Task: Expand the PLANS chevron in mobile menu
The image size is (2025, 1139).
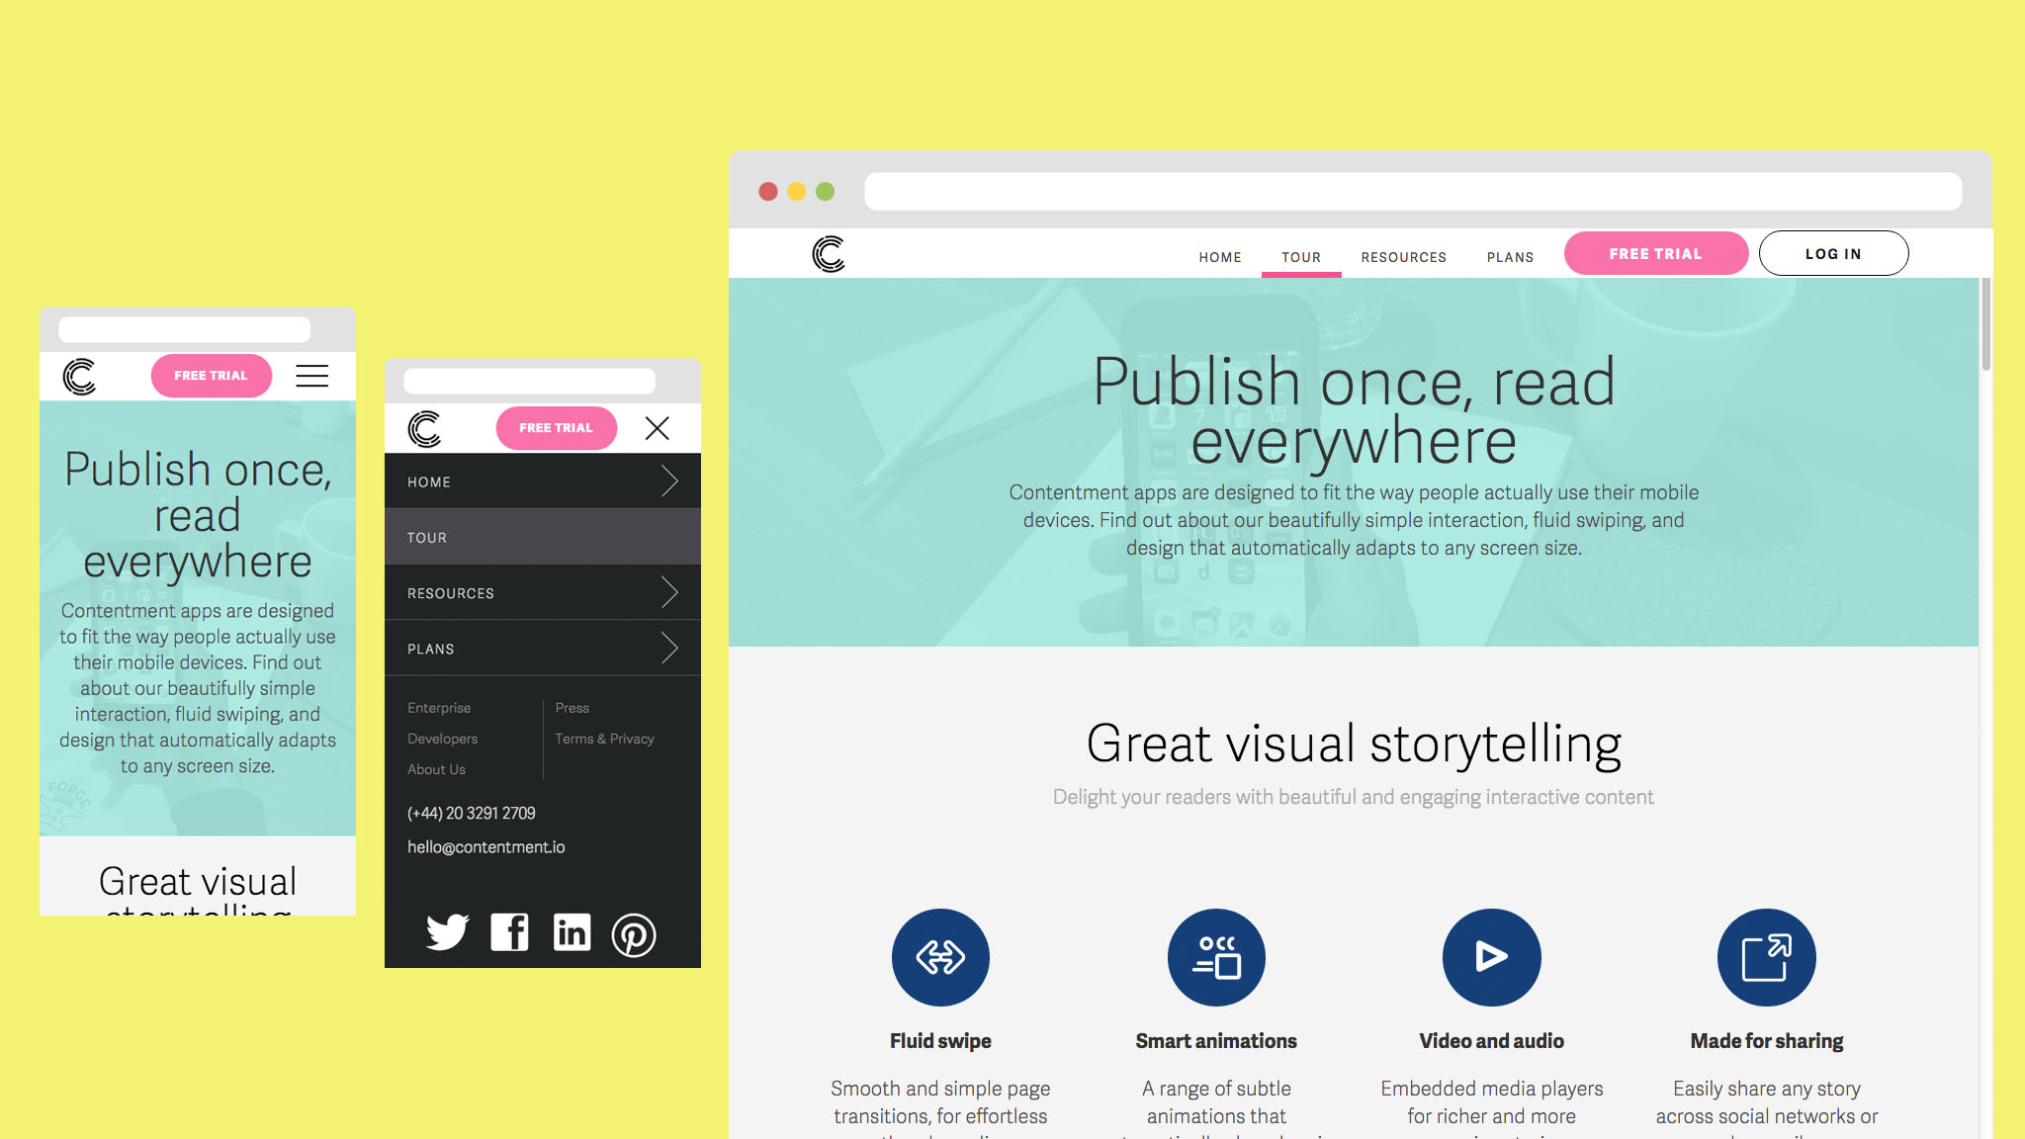Action: 669,649
